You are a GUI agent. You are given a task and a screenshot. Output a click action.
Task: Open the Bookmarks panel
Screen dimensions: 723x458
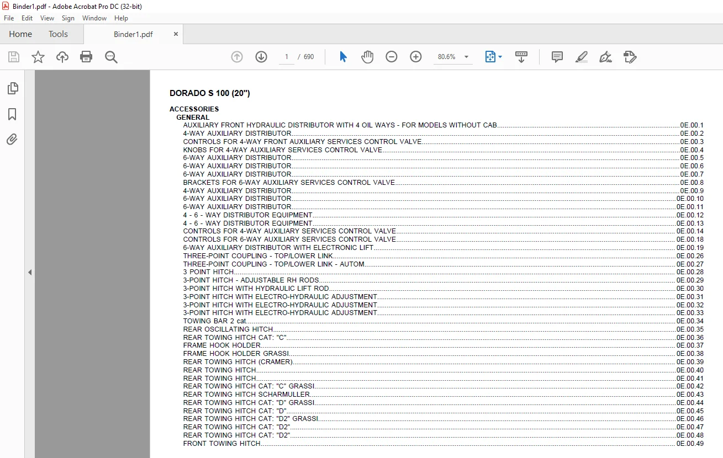tap(12, 114)
